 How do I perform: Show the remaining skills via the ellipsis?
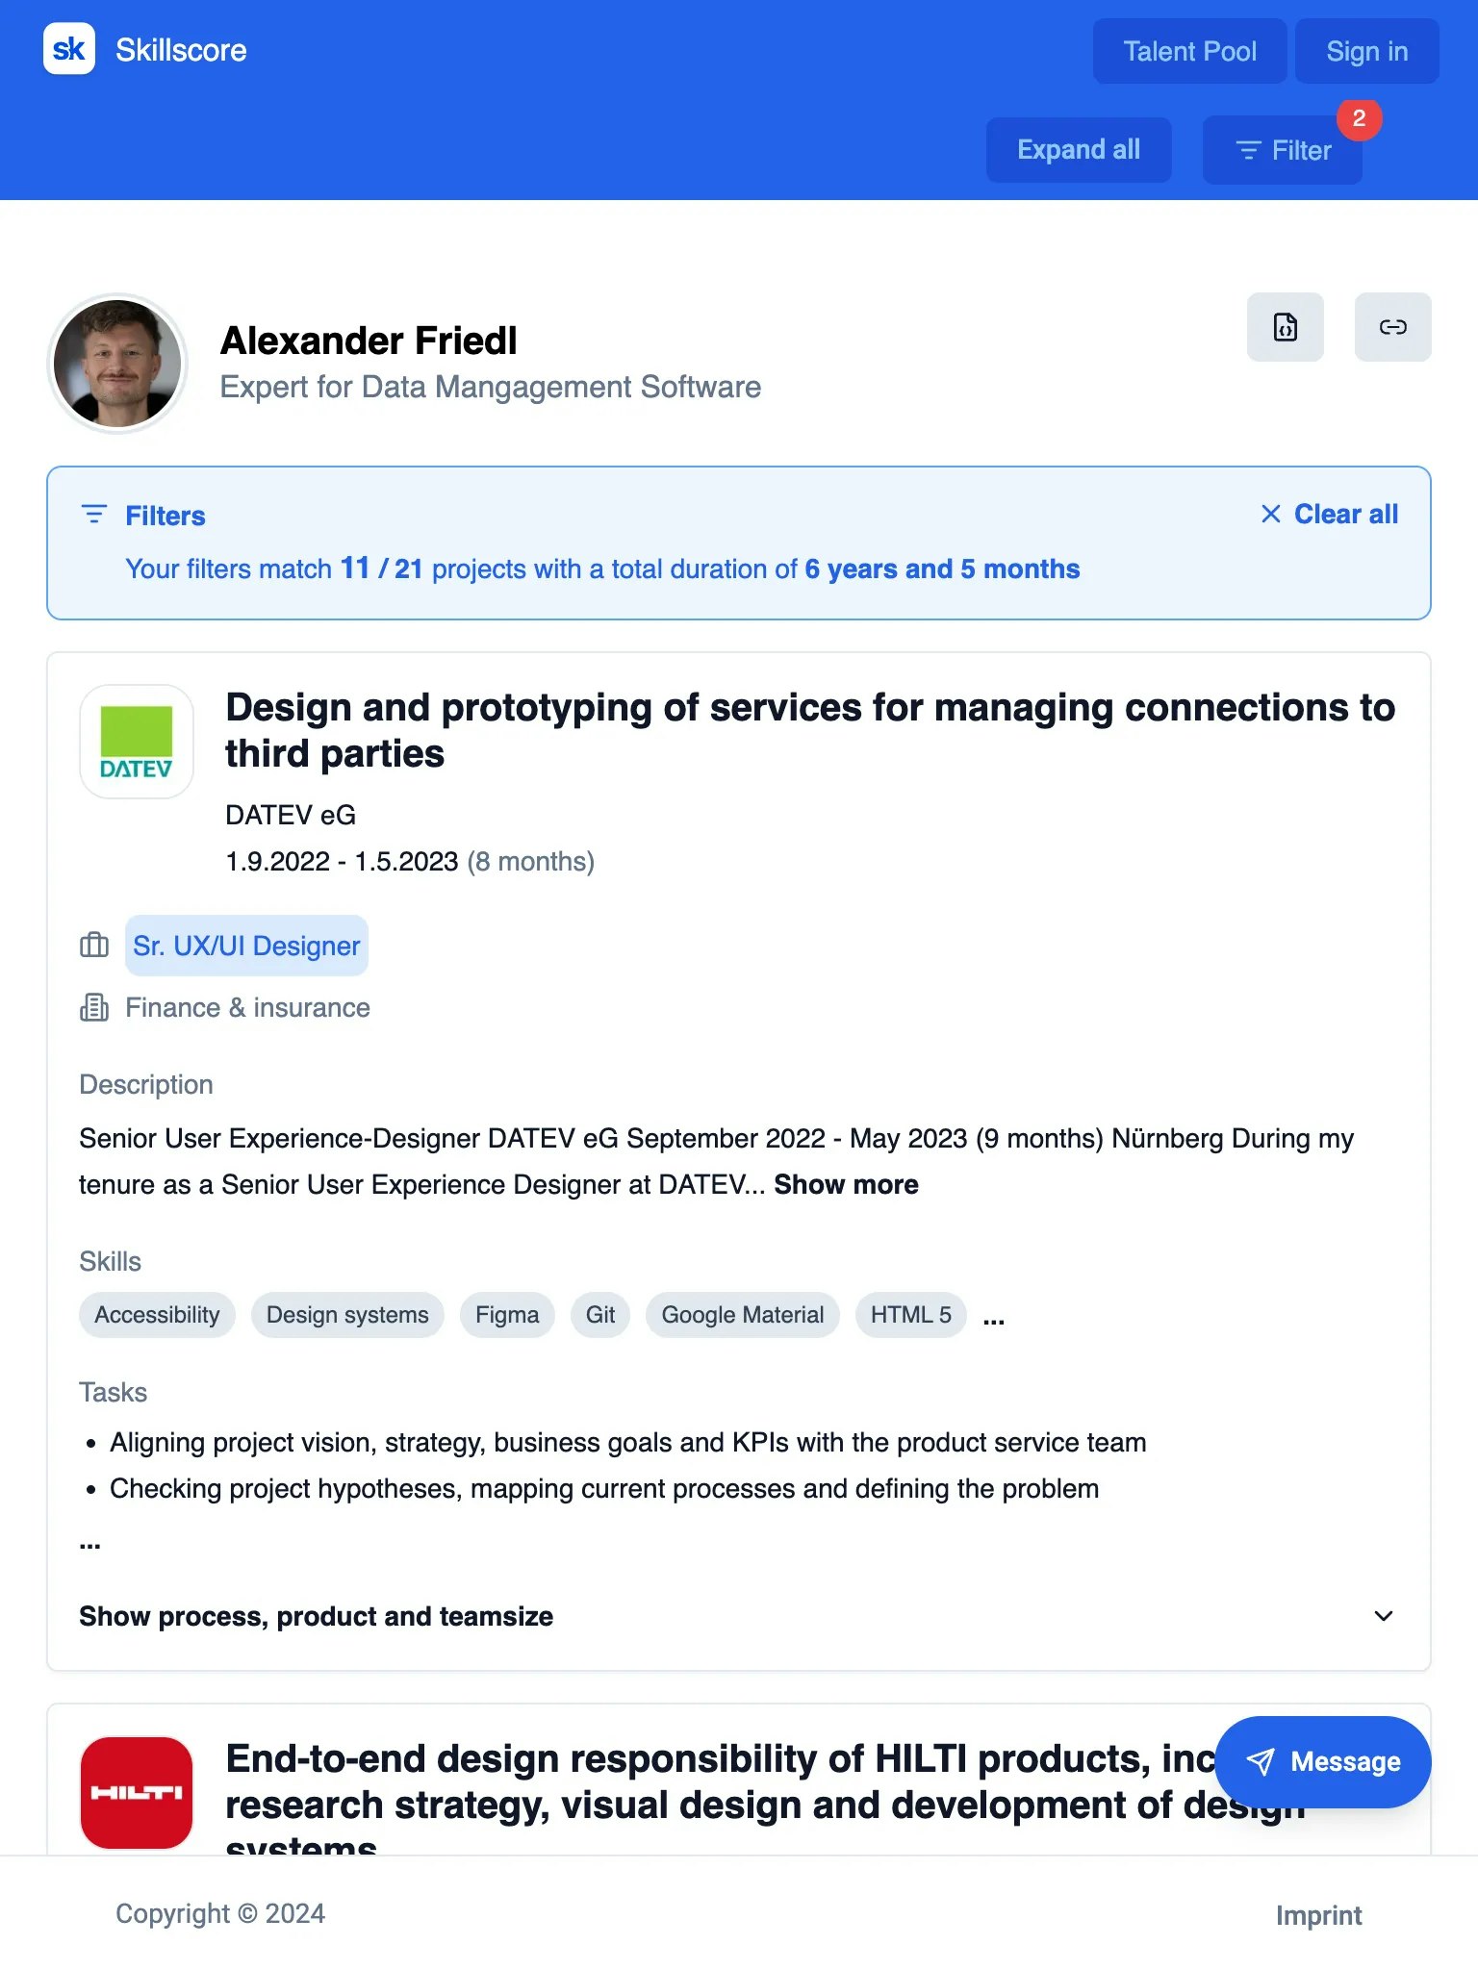coord(994,1317)
